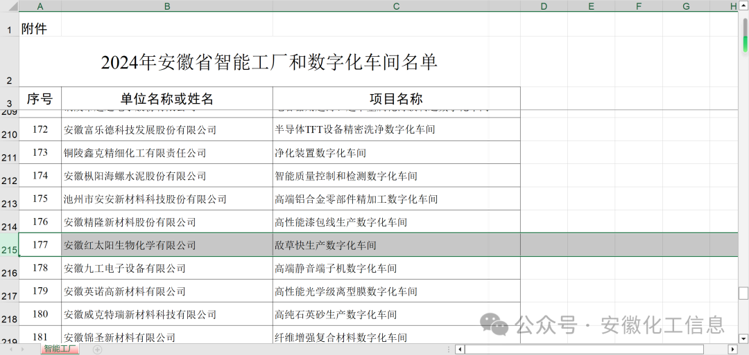Select row 1 header
The image size is (749, 355).
9,24
